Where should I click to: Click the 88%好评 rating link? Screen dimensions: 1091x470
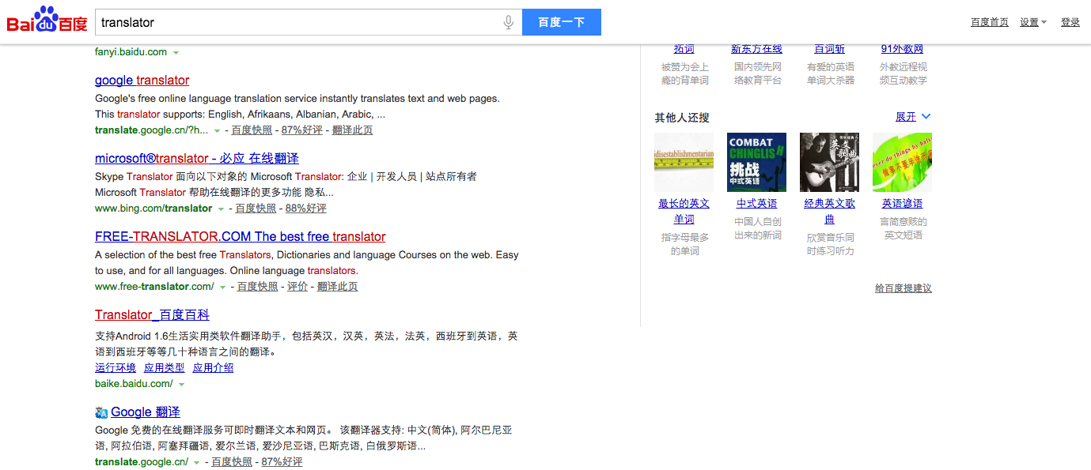tap(306, 208)
